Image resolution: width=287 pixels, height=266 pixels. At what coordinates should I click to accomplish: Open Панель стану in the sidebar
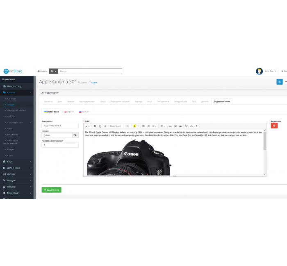(17, 86)
